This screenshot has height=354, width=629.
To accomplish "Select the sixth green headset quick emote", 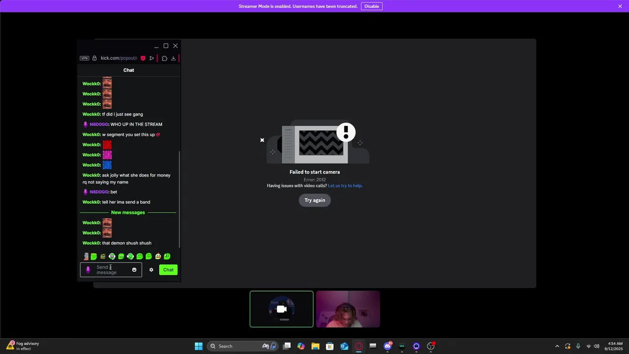I will pos(130,256).
